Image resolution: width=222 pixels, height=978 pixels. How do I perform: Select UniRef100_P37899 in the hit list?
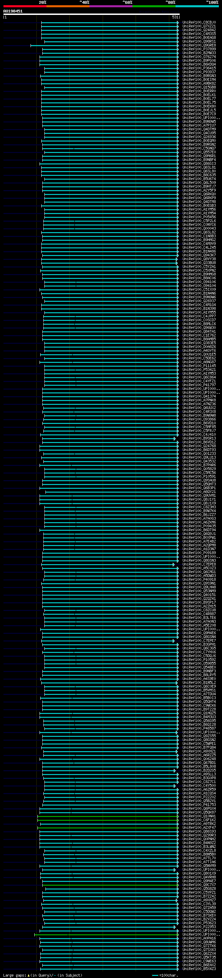(x=199, y=49)
